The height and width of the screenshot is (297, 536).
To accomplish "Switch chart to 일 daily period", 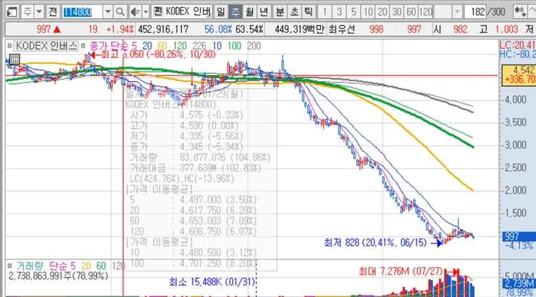I will (x=221, y=12).
